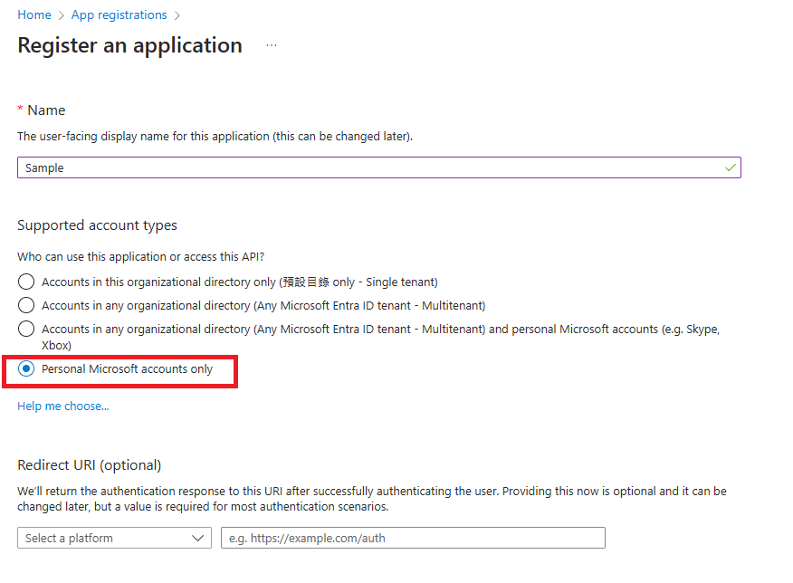Navigate to App registrations breadcrumb
This screenshot has width=793, height=583.
click(x=119, y=15)
